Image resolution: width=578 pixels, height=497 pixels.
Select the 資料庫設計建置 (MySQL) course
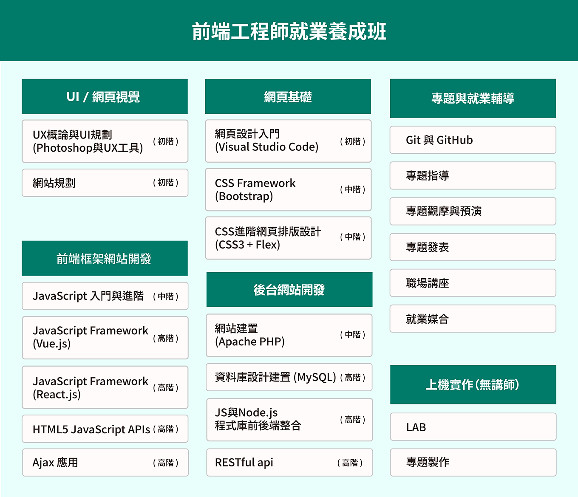[289, 377]
